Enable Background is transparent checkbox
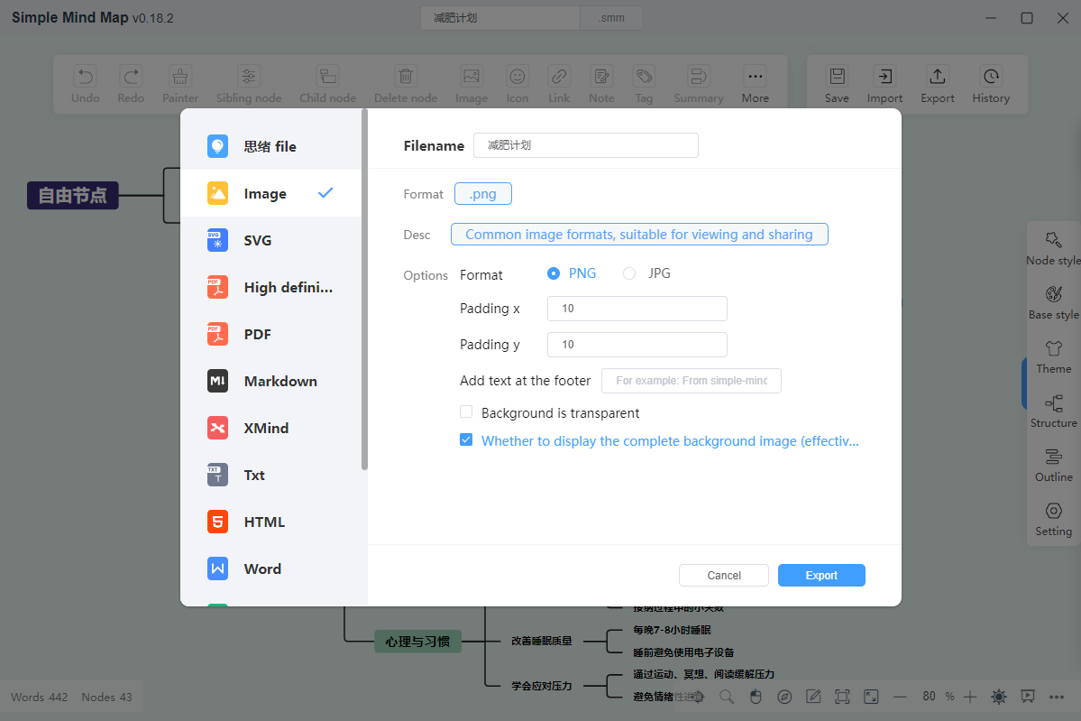1081x721 pixels. [x=466, y=411]
